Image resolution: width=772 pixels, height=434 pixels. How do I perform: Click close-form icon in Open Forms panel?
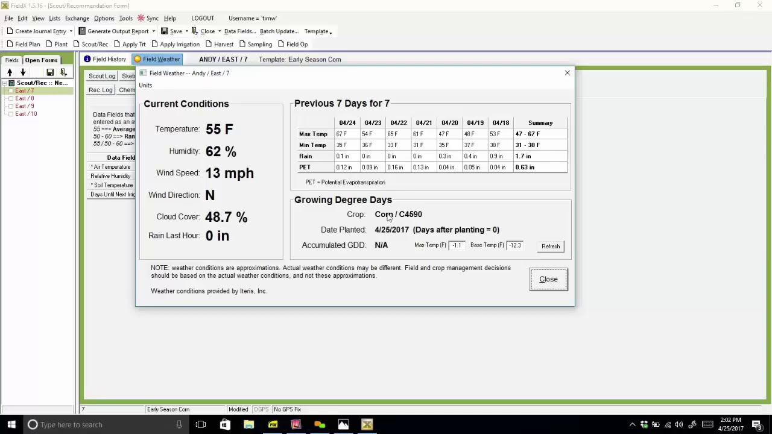pos(63,72)
